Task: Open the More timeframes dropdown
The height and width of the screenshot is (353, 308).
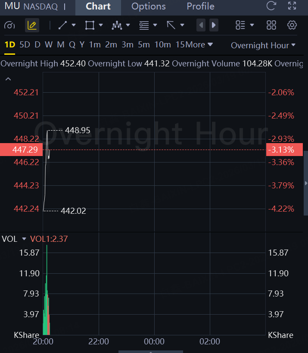Action: tap(199, 44)
